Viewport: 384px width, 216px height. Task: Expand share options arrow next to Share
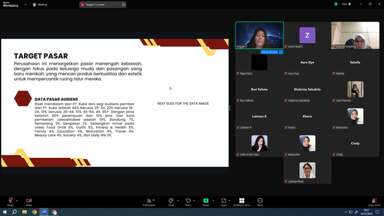213,200
